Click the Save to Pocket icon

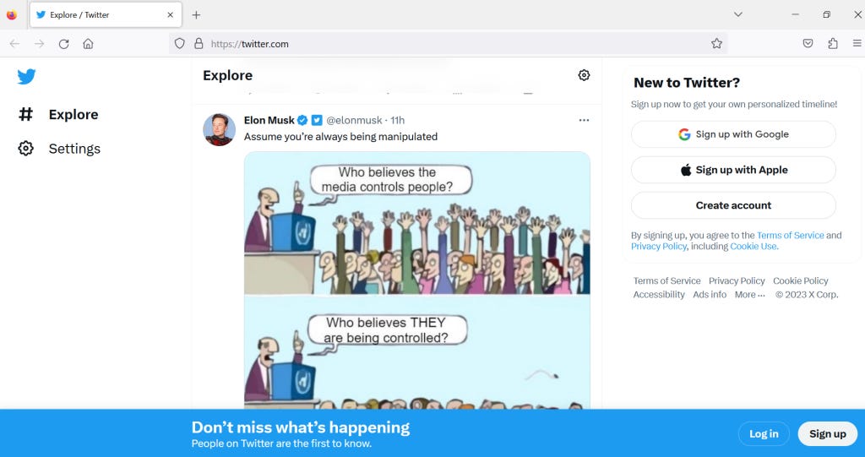pyautogui.click(x=808, y=44)
